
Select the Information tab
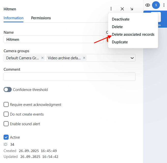pyautogui.click(x=13, y=18)
